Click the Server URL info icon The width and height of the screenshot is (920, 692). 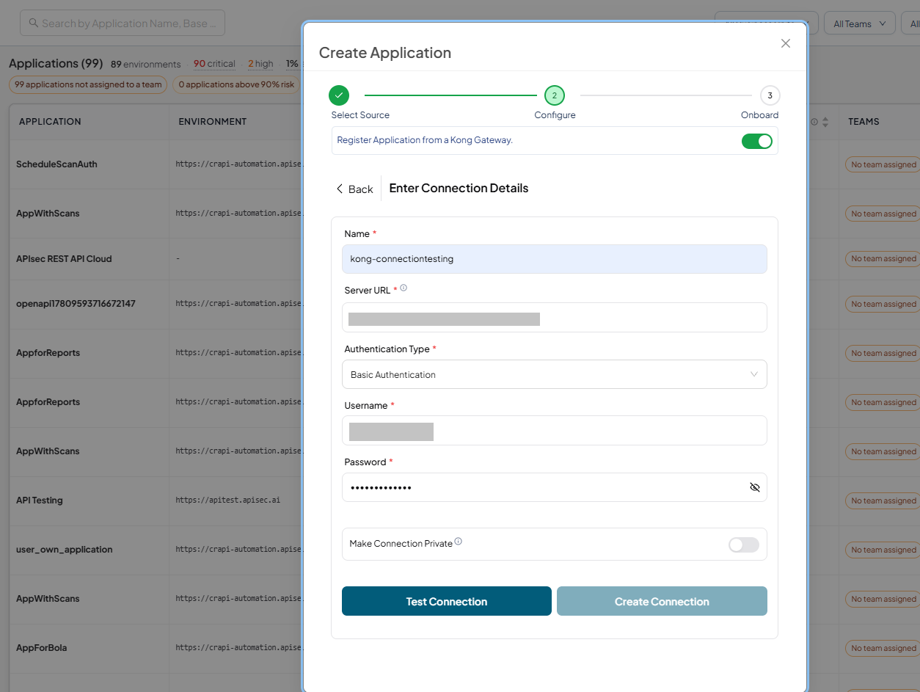click(404, 288)
